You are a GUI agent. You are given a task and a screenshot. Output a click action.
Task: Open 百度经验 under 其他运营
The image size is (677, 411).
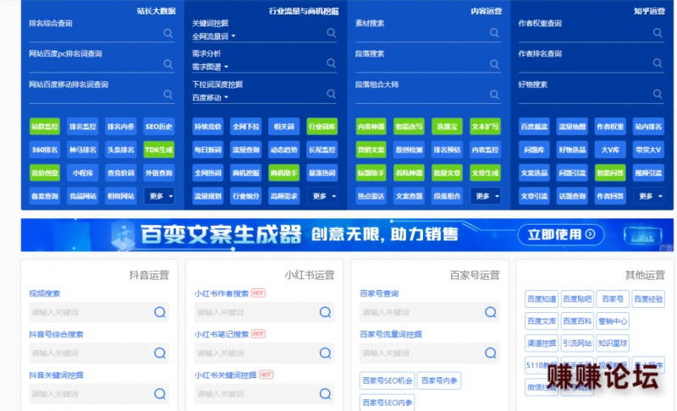pos(648,299)
